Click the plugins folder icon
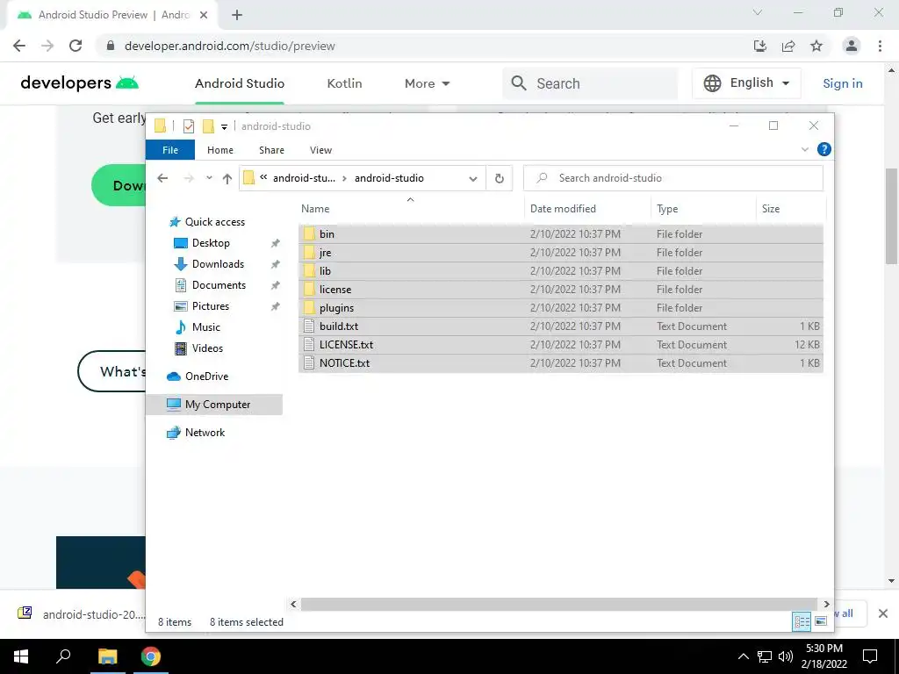 coord(309,307)
